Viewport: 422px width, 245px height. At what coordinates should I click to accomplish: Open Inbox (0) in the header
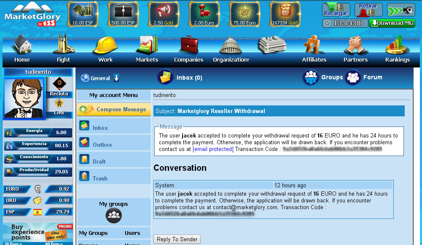click(x=180, y=77)
